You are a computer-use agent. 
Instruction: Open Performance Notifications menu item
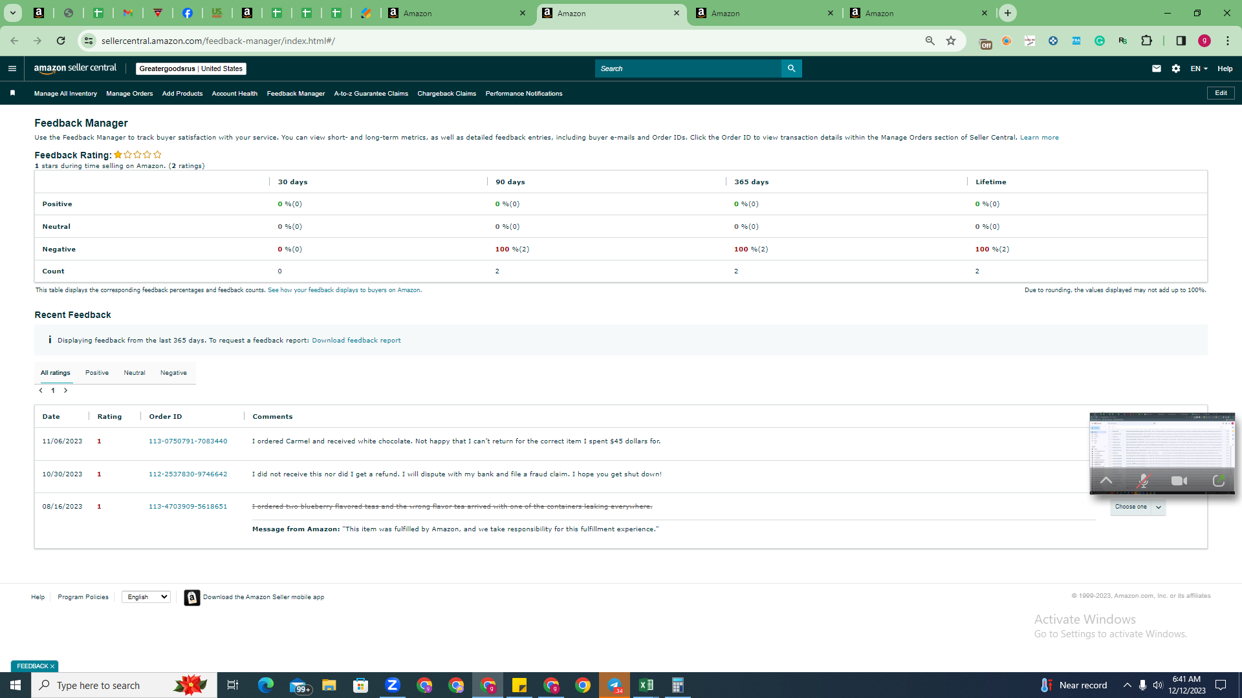pos(524,94)
